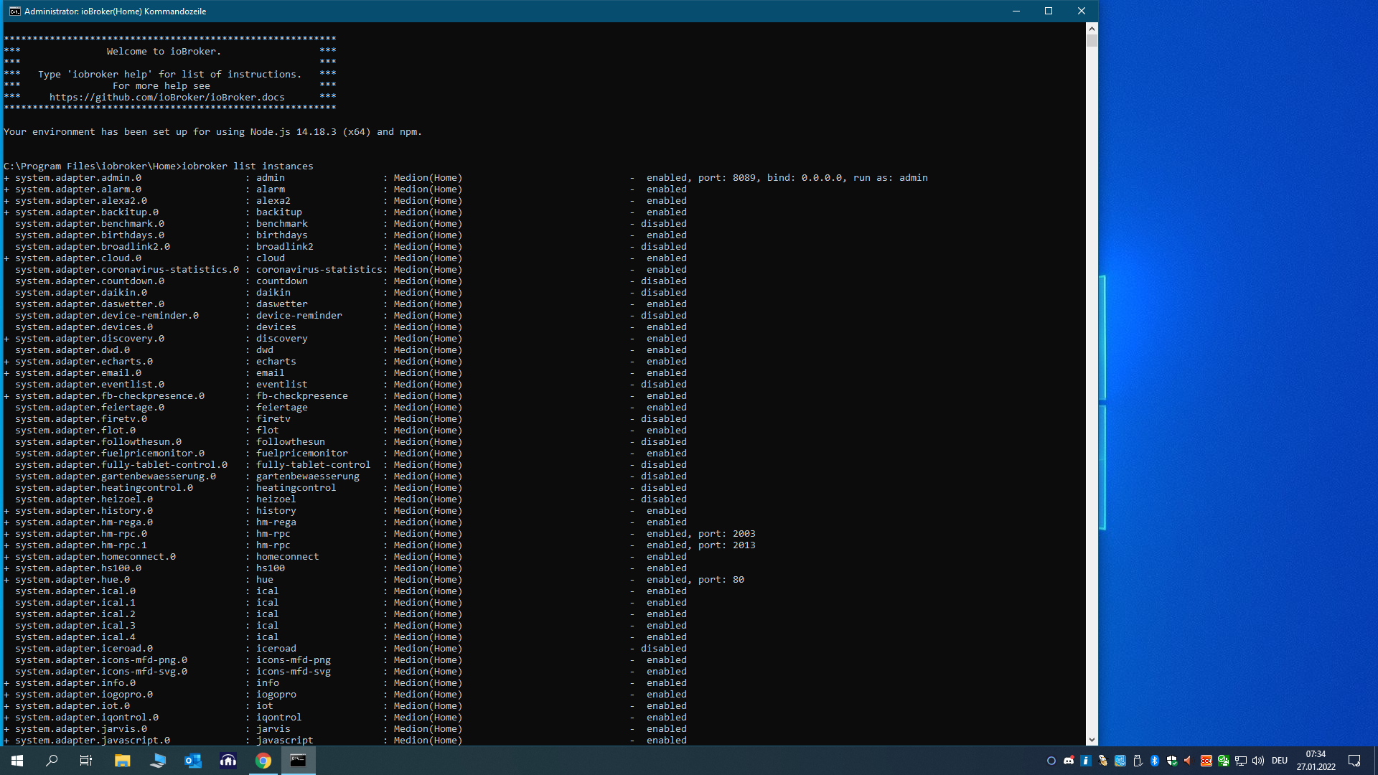Click 'port: 2003' in hm-rpc.0 row
The image size is (1378, 775).
pos(727,534)
